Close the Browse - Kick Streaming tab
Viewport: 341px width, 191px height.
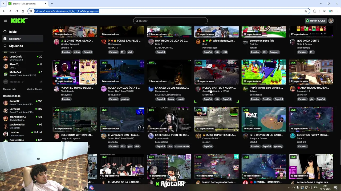coord(45,4)
